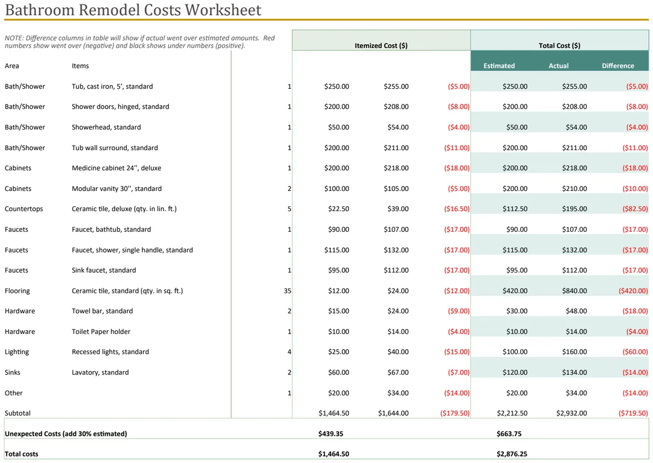Click total estimated $112.50 cell
653x463 pixels.
pyautogui.click(x=515, y=209)
